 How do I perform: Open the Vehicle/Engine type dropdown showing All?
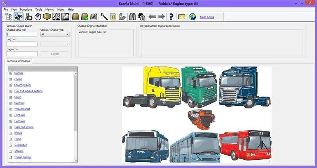click(55, 34)
